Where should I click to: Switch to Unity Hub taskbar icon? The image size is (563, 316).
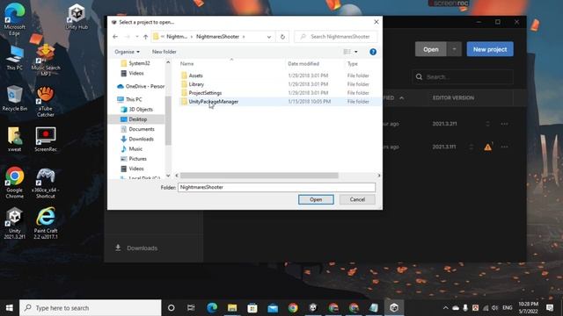(394, 308)
